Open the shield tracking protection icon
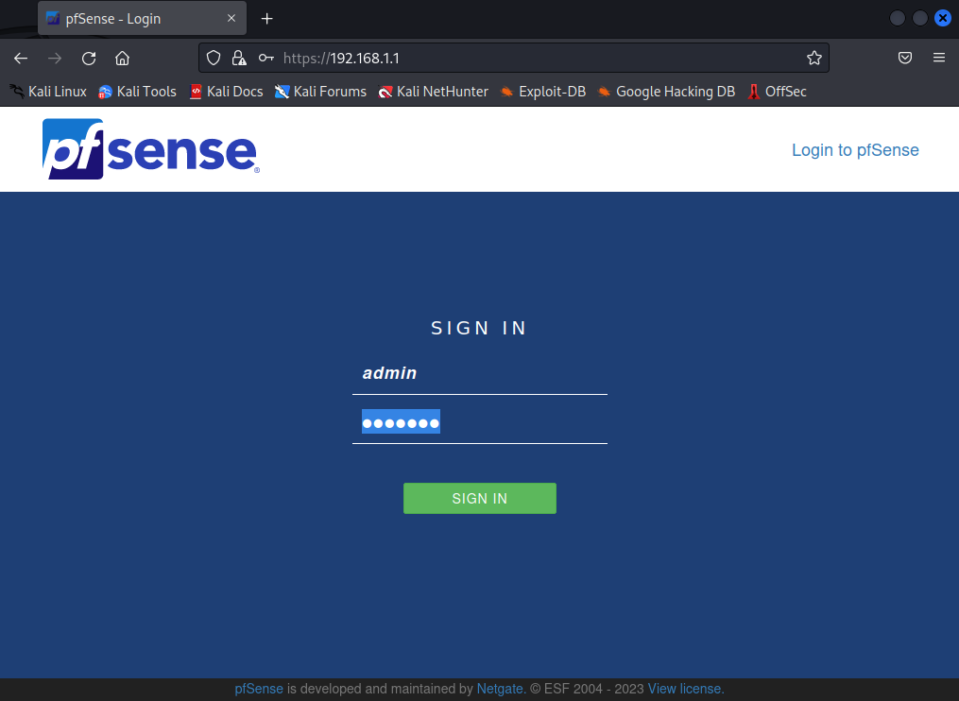Viewport: 959px width, 701px height. 214,58
